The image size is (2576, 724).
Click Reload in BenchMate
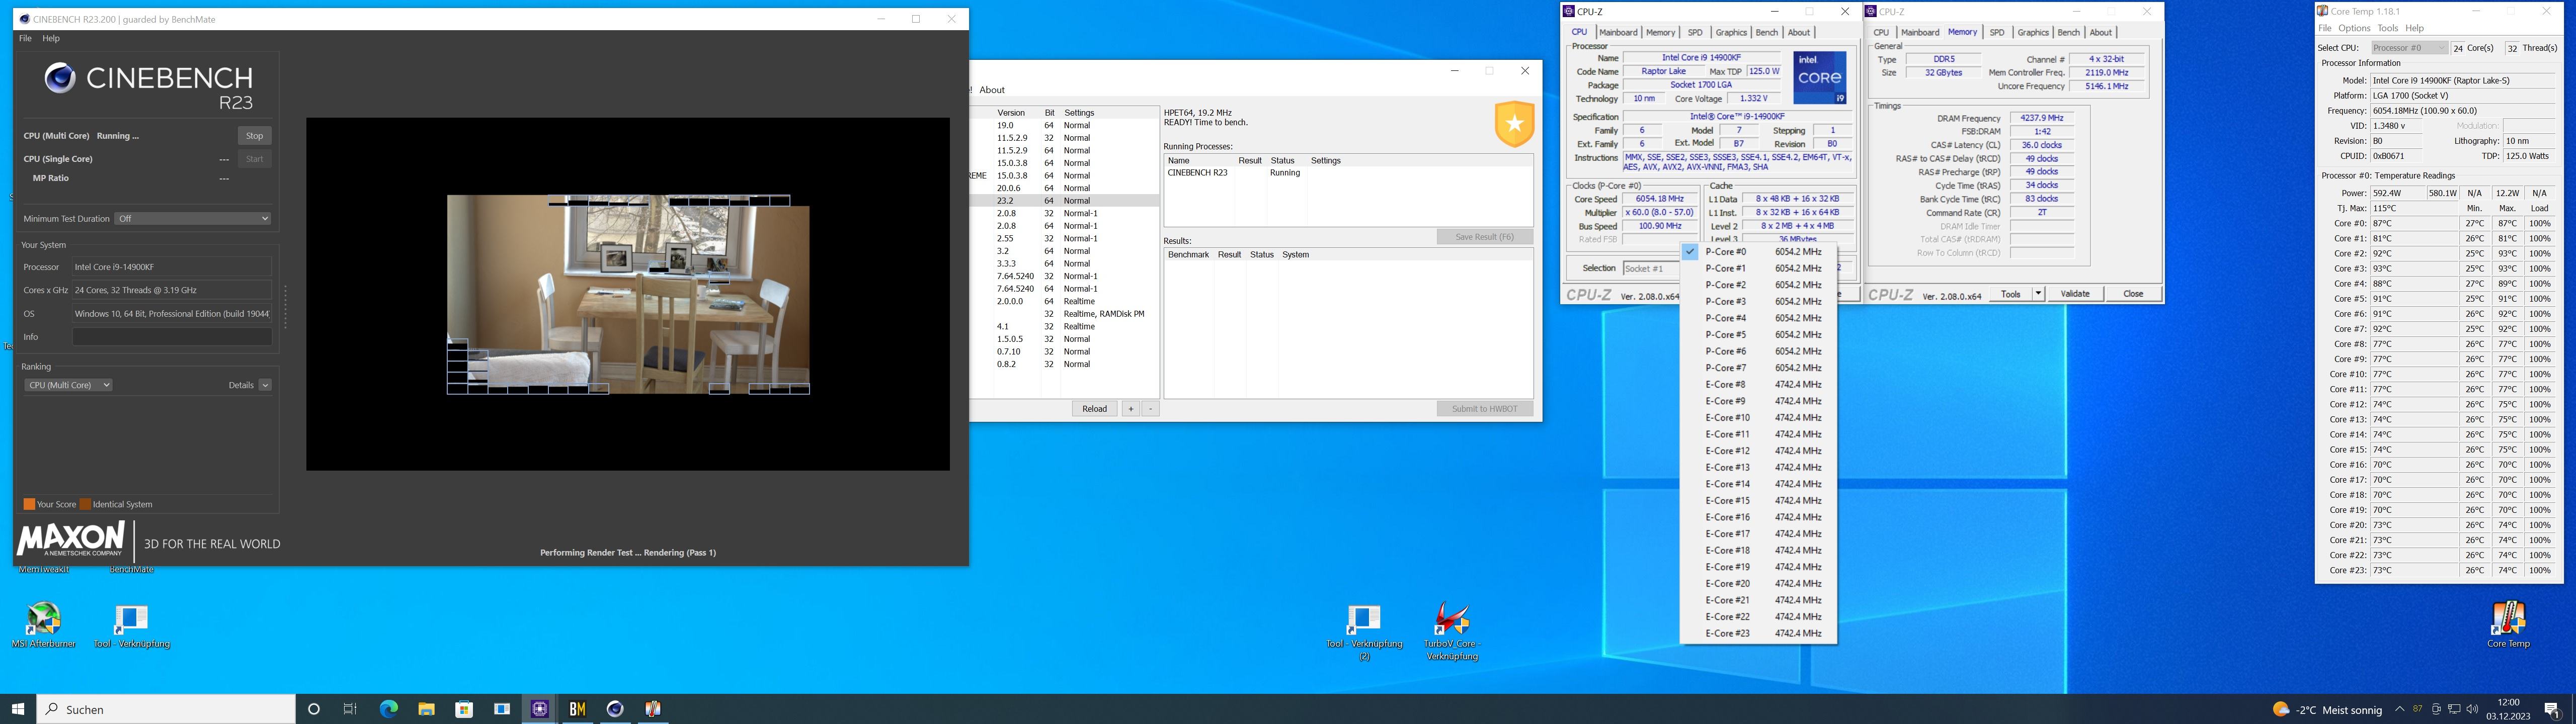1095,409
